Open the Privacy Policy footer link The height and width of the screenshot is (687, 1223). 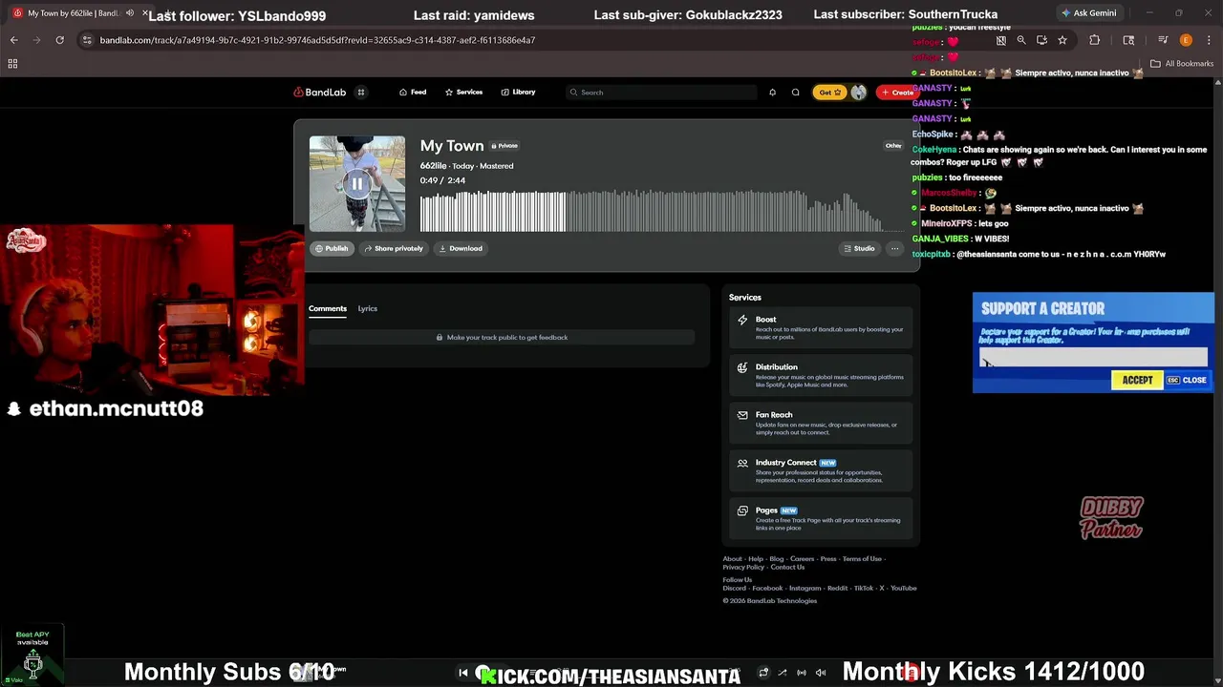pos(743,568)
